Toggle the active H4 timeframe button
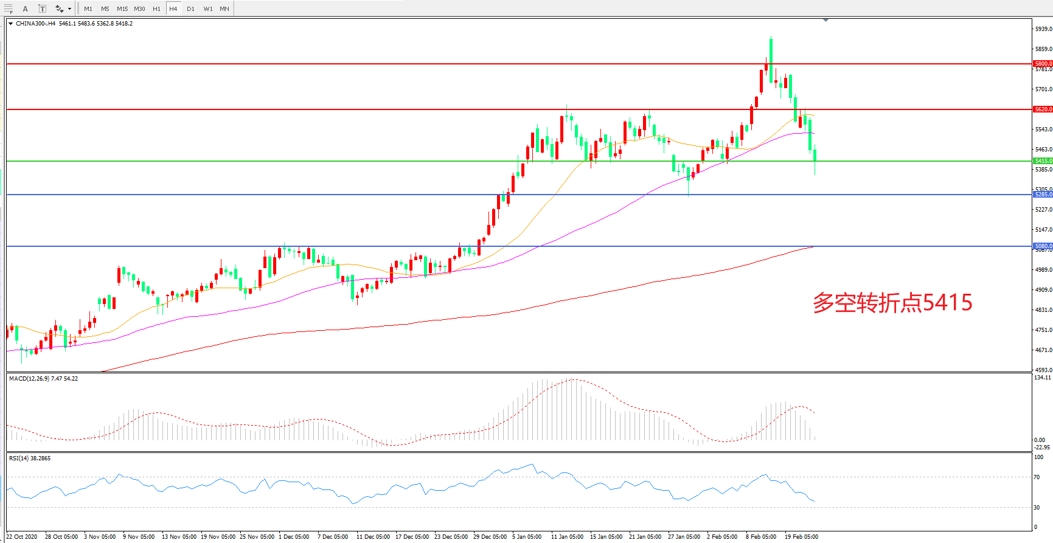The image size is (1053, 543). pyautogui.click(x=173, y=9)
